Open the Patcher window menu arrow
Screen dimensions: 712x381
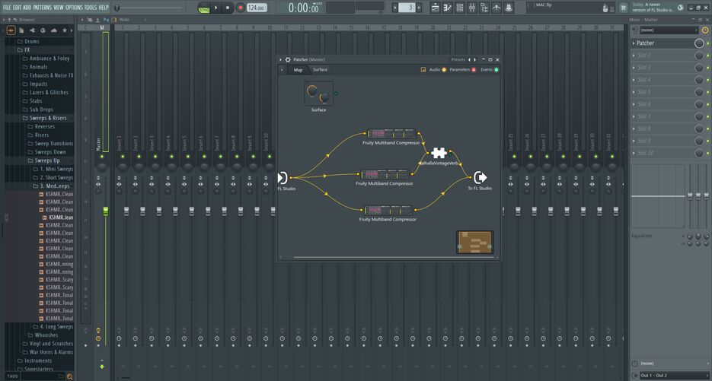point(281,59)
